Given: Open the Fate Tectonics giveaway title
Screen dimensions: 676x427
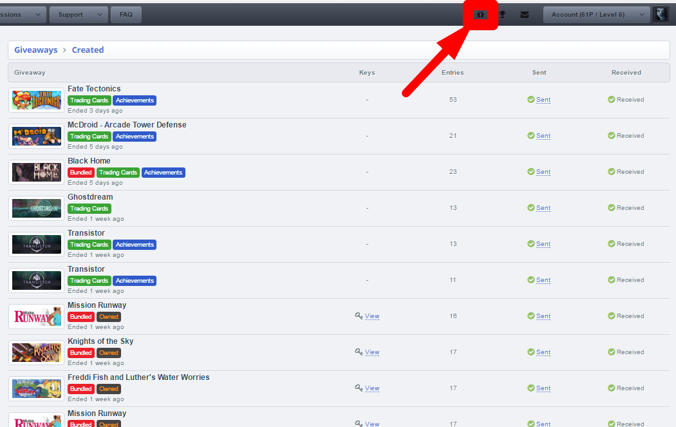Looking at the screenshot, I should click(94, 89).
